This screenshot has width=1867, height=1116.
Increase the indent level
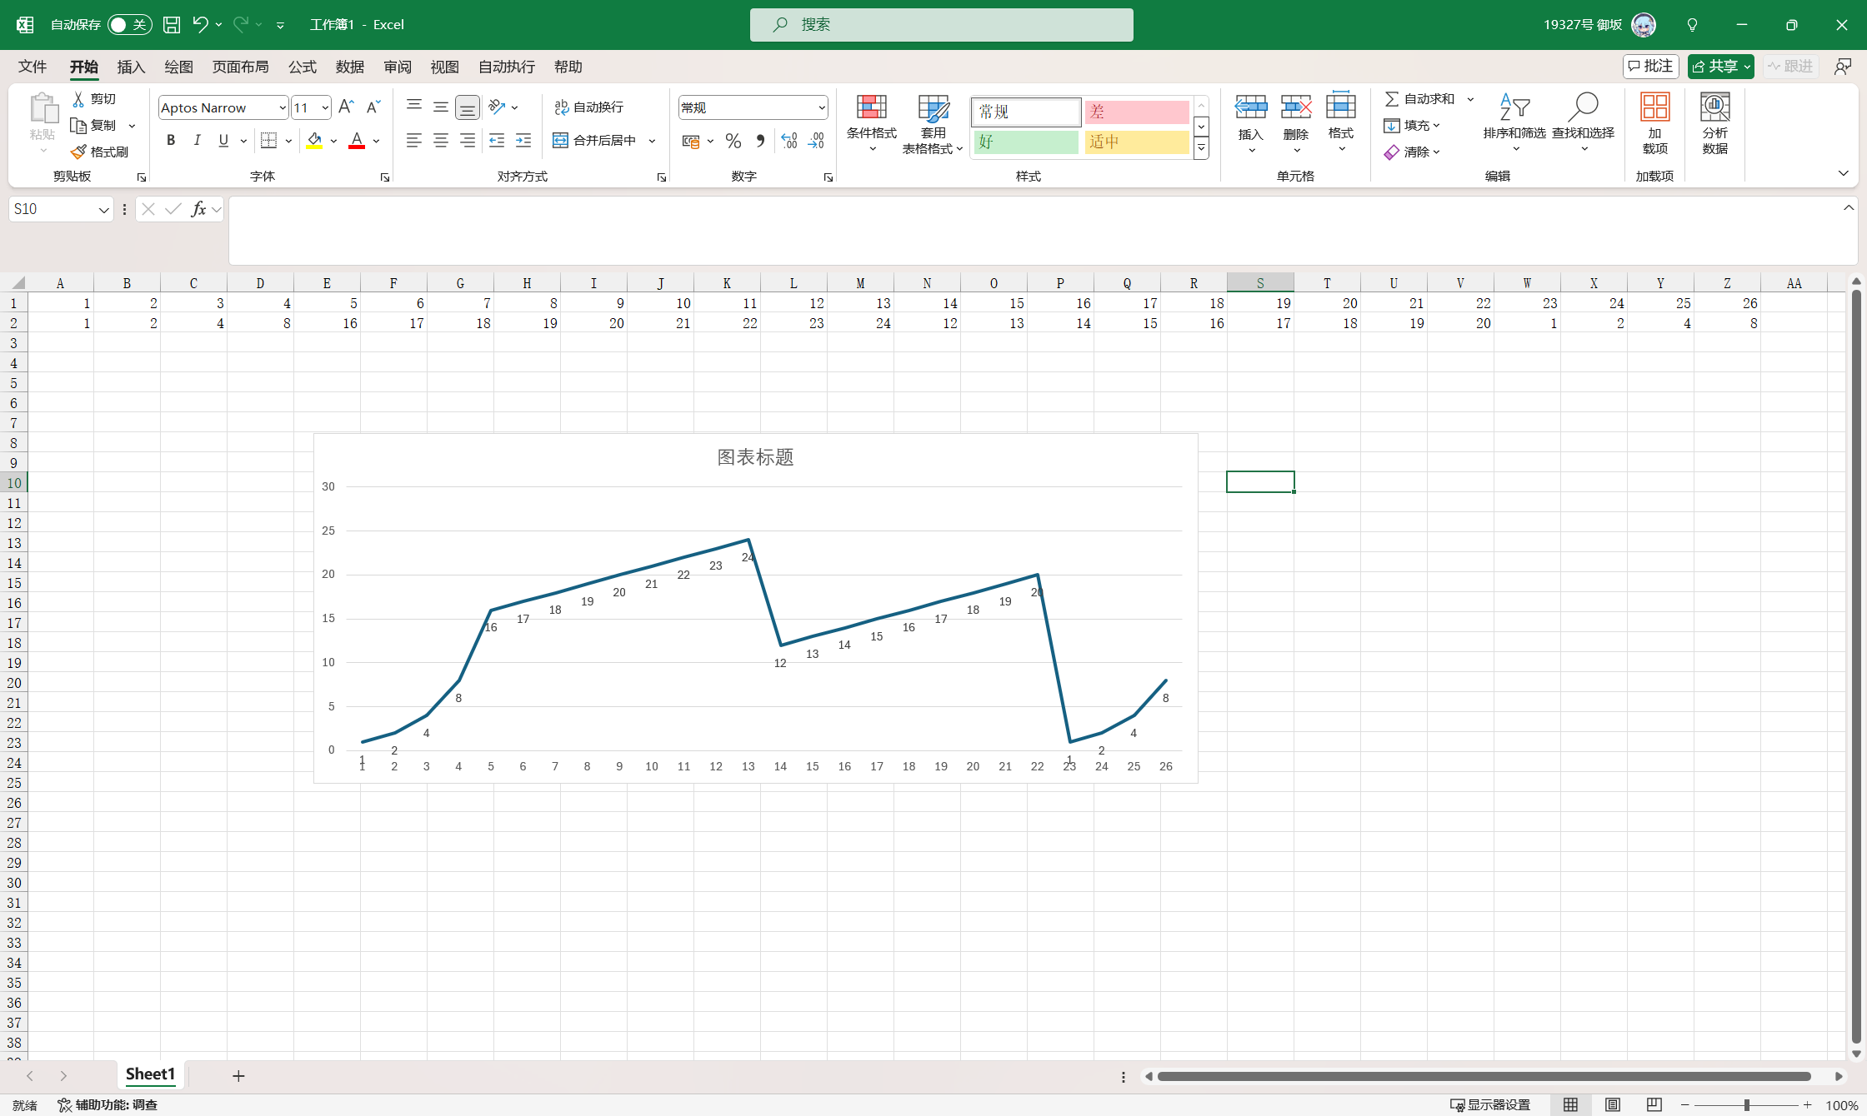[523, 141]
